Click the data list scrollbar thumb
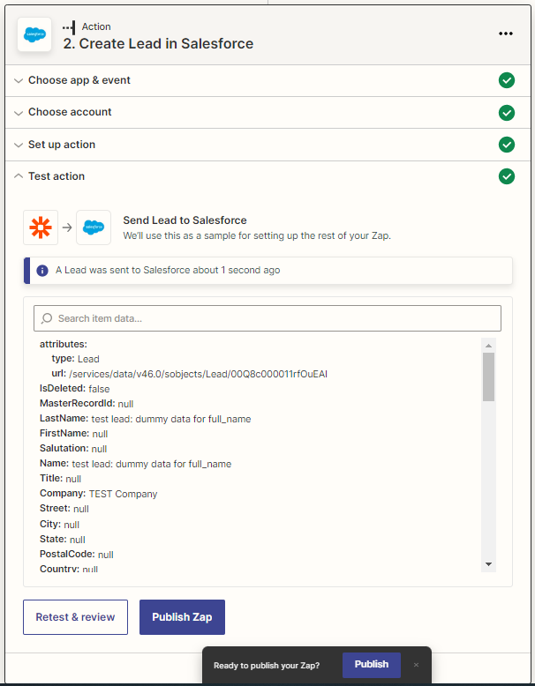The height and width of the screenshot is (686, 535). (488, 377)
